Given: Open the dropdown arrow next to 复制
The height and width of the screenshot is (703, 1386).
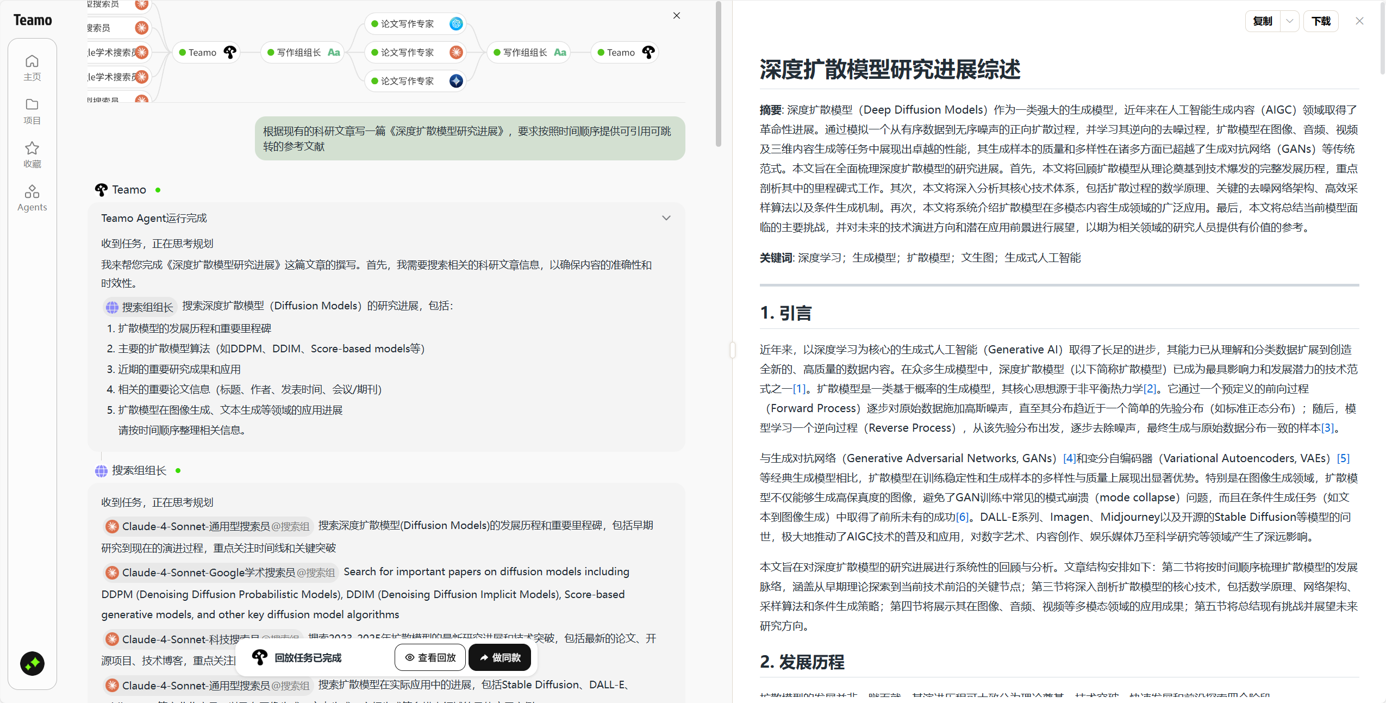Looking at the screenshot, I should pyautogui.click(x=1290, y=21).
